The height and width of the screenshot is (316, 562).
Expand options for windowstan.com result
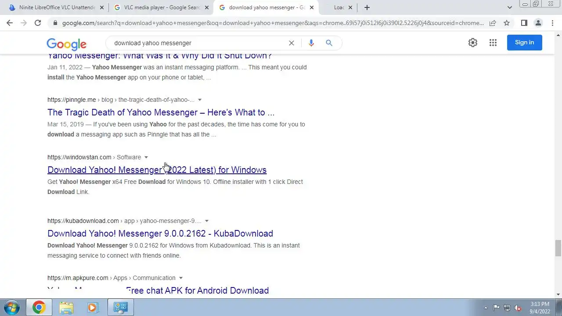[x=146, y=158]
